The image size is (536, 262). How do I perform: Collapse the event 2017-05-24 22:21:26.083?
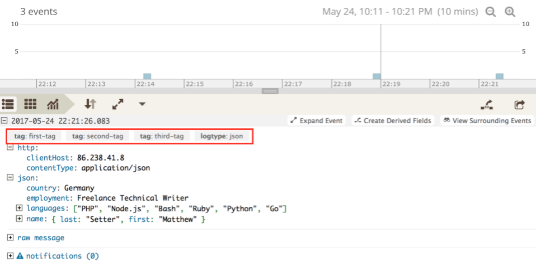(x=4, y=120)
